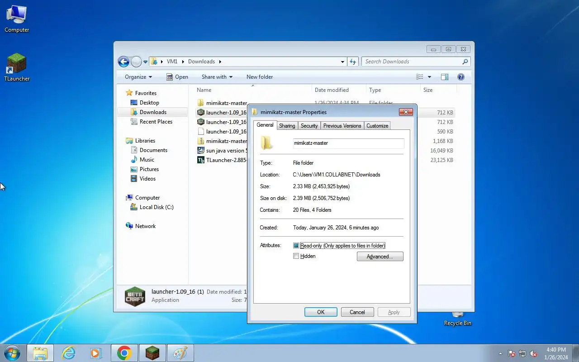The height and width of the screenshot is (362, 579).
Task: Open Advanced attributes dialog
Action: pyautogui.click(x=380, y=257)
